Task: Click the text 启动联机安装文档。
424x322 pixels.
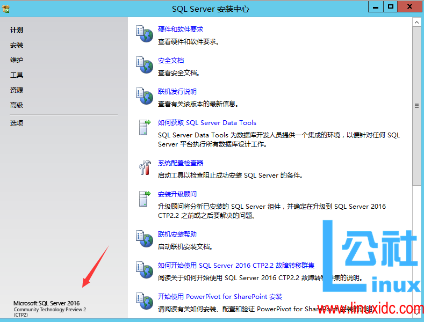Action: 185,247
